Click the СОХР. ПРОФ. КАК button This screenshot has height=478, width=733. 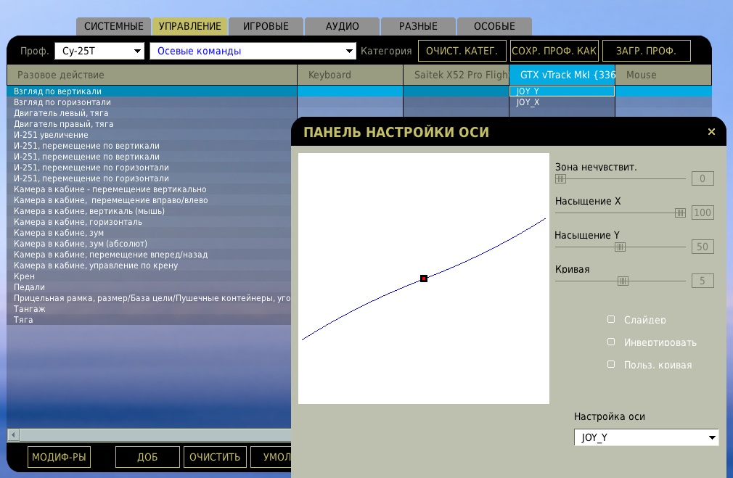554,51
